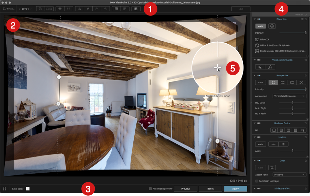This screenshot has height=196, width=310.
Task: Toggle the Distortion correction on/off switch
Action: coord(259,19)
